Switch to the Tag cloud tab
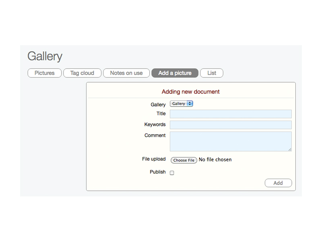The height and width of the screenshot is (242, 322). coord(82,73)
